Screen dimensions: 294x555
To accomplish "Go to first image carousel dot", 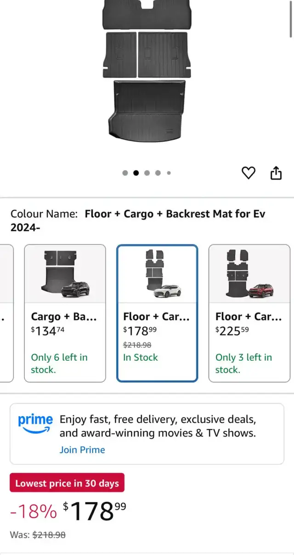I will (x=125, y=173).
